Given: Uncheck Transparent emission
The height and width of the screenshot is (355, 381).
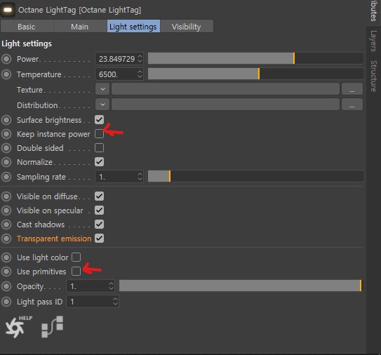Looking at the screenshot, I should coord(99,239).
